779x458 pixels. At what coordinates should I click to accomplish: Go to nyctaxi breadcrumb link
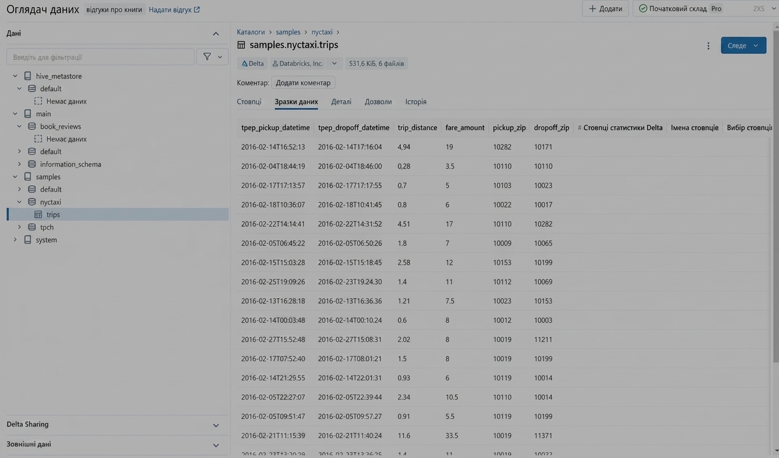[322, 32]
